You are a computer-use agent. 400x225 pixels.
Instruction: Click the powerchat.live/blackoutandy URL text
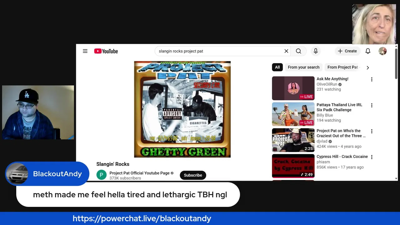142,218
